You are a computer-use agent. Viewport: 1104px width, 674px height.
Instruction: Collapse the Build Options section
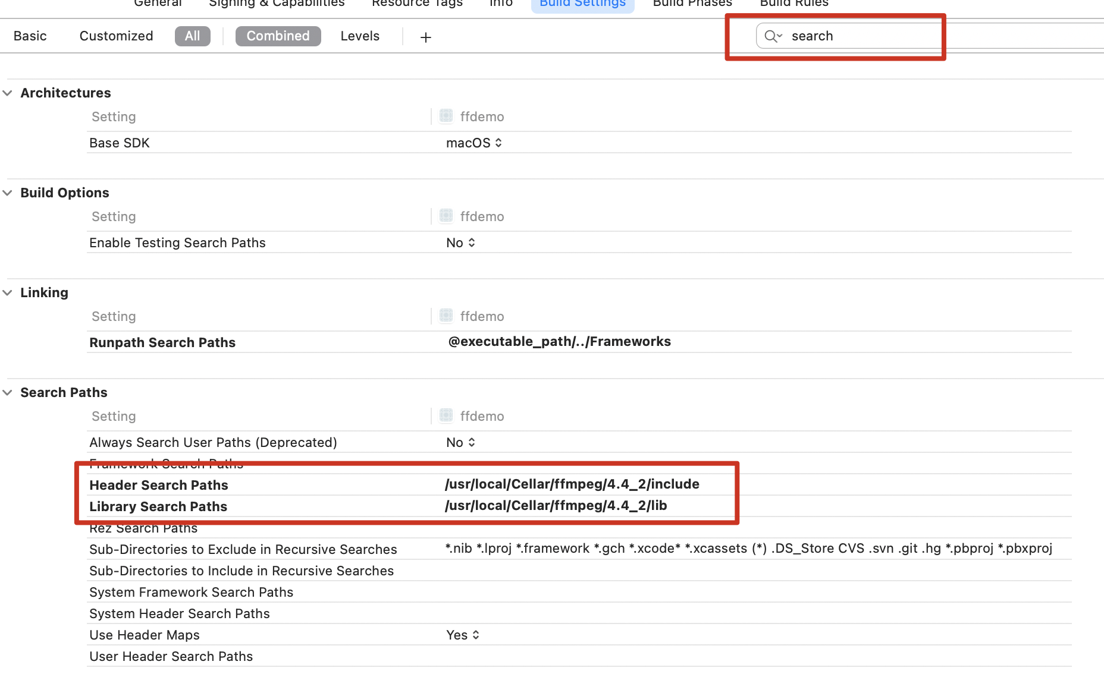point(8,193)
